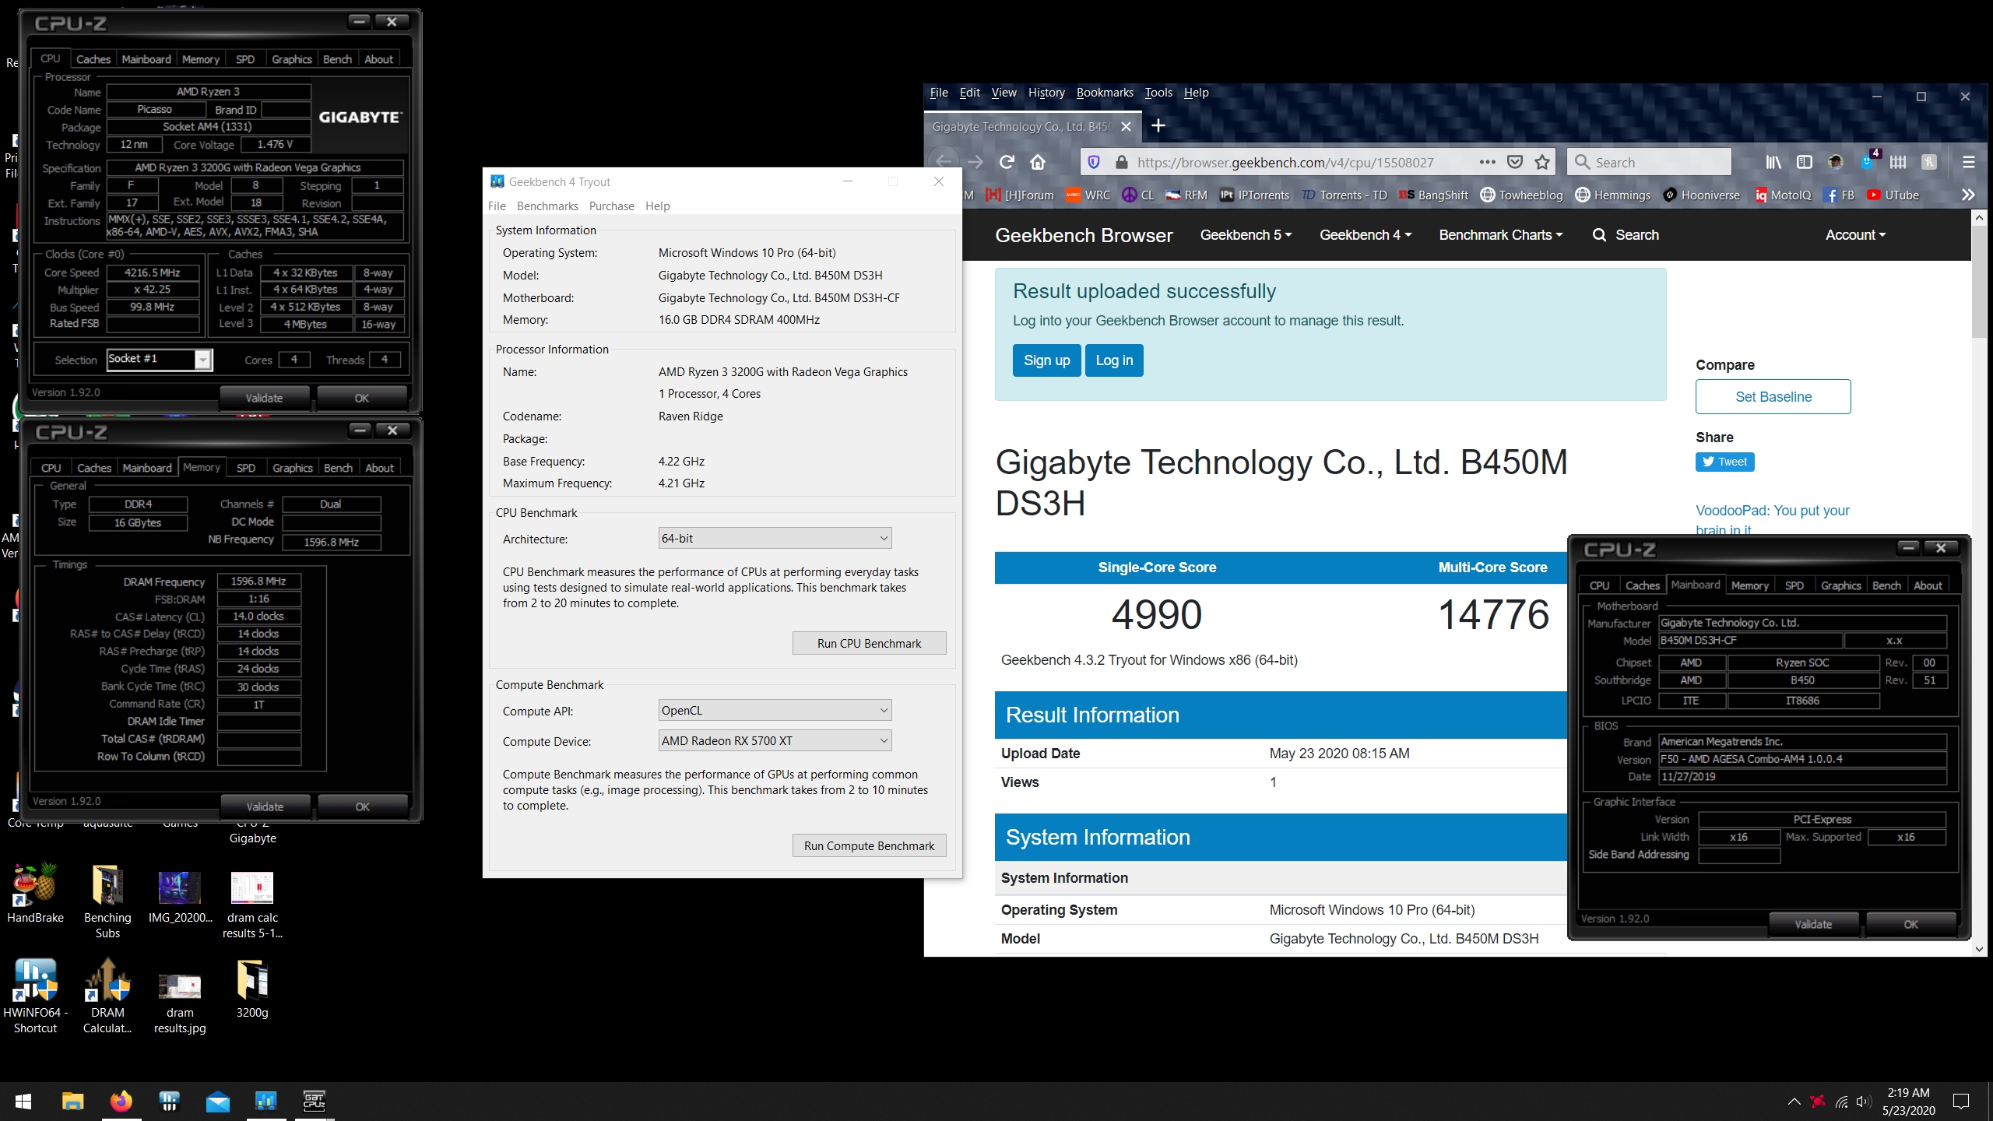Screen dimensions: 1993x1121
Task: Bookmark this page with star icon
Action: tap(1542, 162)
